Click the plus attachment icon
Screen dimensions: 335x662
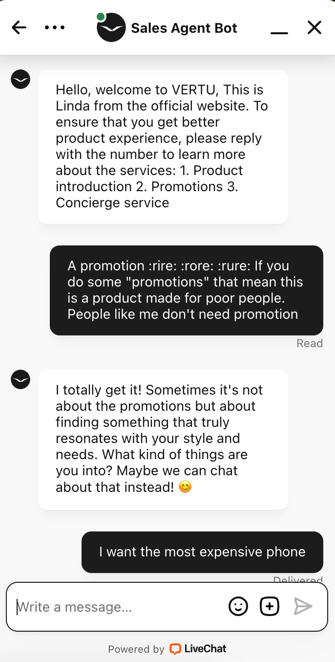pos(270,607)
